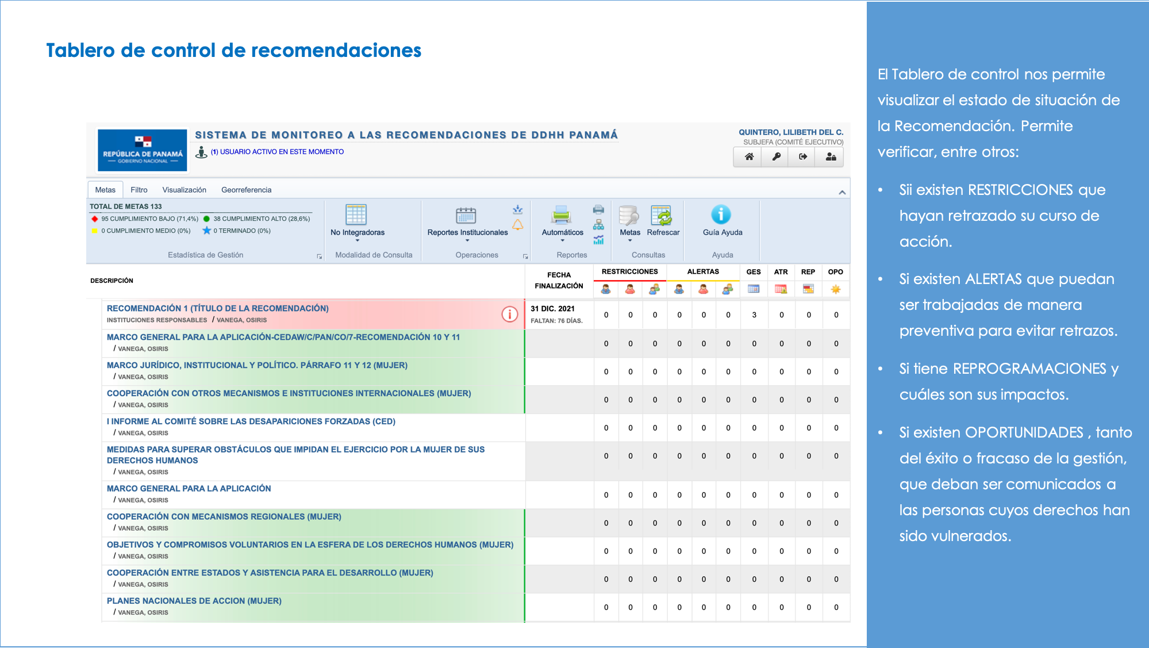Click red person icon under RESTRICCIONES
The height and width of the screenshot is (648, 1149).
[x=631, y=289]
